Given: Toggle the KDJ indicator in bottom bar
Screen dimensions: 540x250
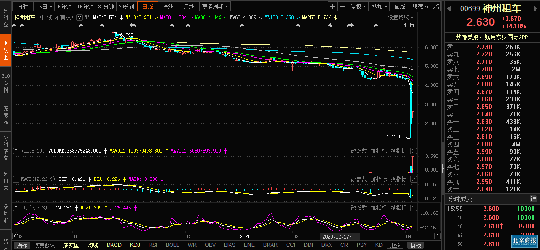Looking at the screenshot, I should click(135, 245).
